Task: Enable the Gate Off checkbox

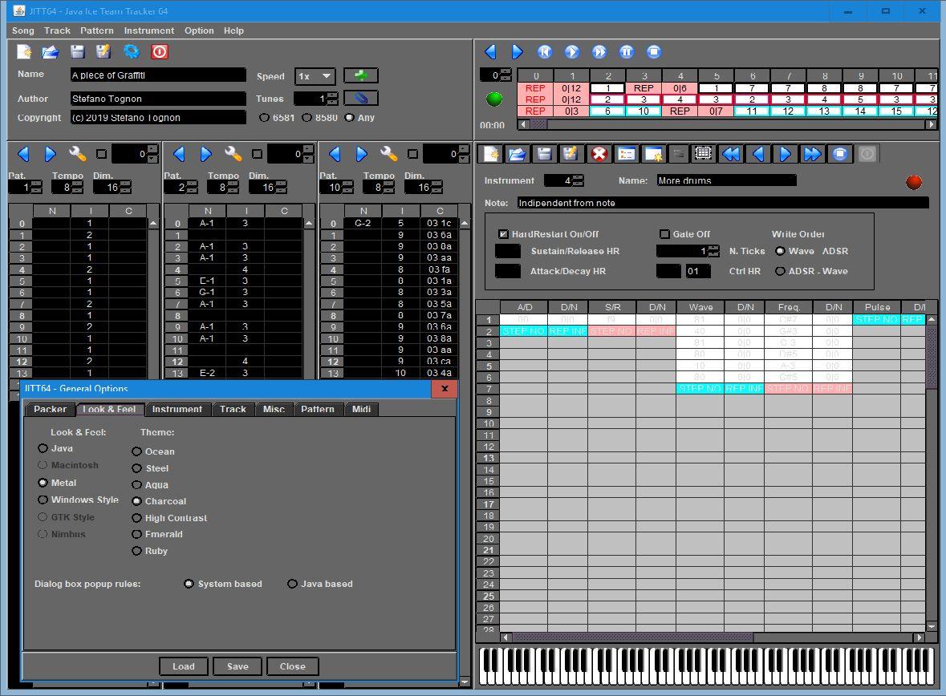Action: [664, 234]
